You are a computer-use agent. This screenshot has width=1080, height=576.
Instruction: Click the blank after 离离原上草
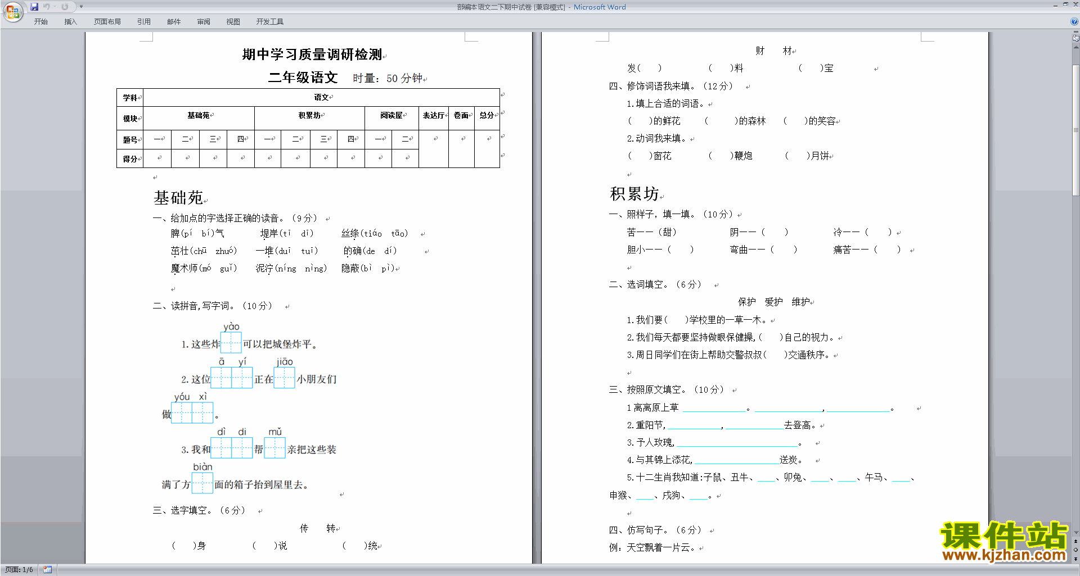[x=714, y=409]
